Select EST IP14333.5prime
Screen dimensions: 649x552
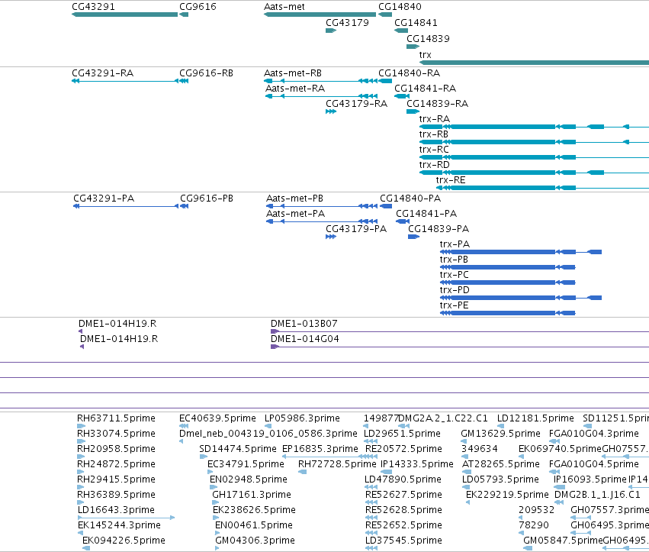(417, 465)
